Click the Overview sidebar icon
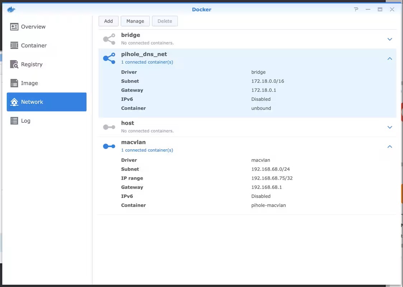Image resolution: width=403 pixels, height=287 pixels. coord(14,27)
